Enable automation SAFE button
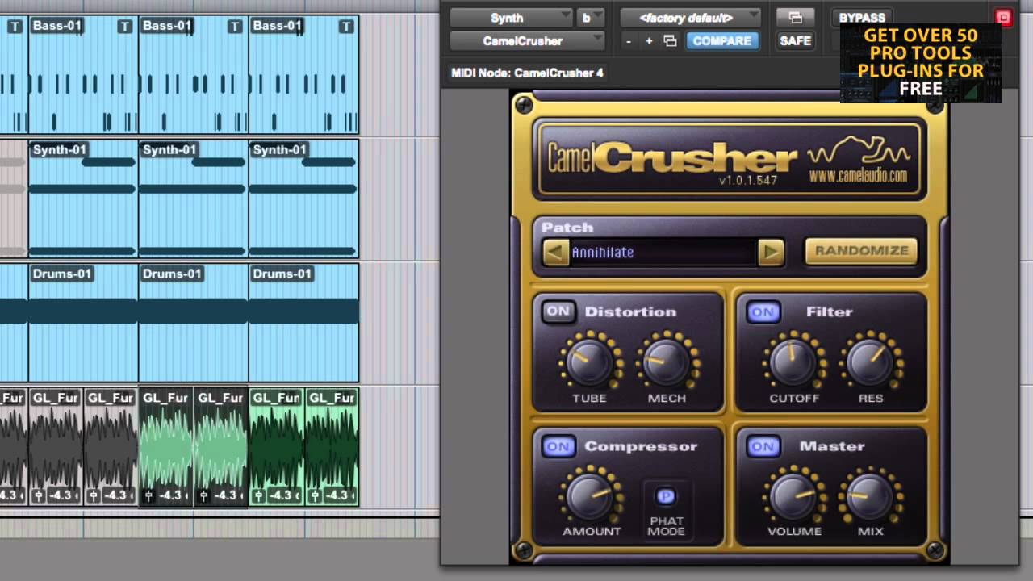 (795, 40)
